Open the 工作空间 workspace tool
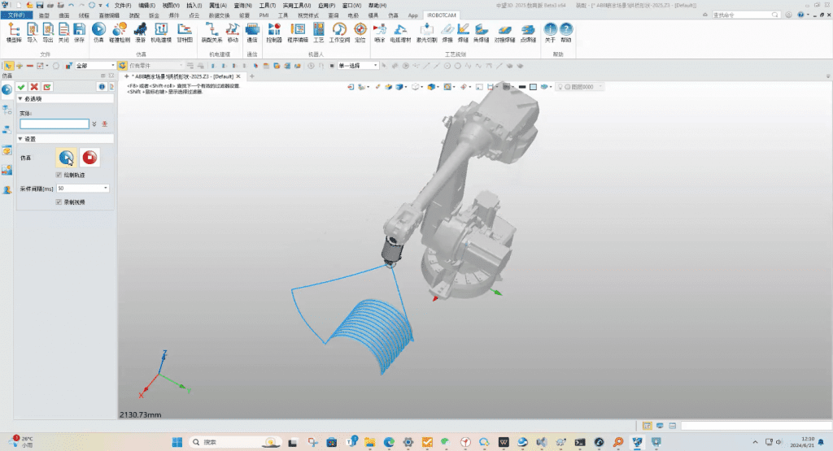Image resolution: width=833 pixels, height=451 pixels. point(338,31)
